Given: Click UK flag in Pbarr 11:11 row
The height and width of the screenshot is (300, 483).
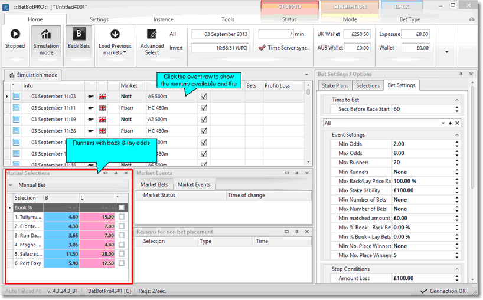Looking at the screenshot, I should tap(102, 108).
